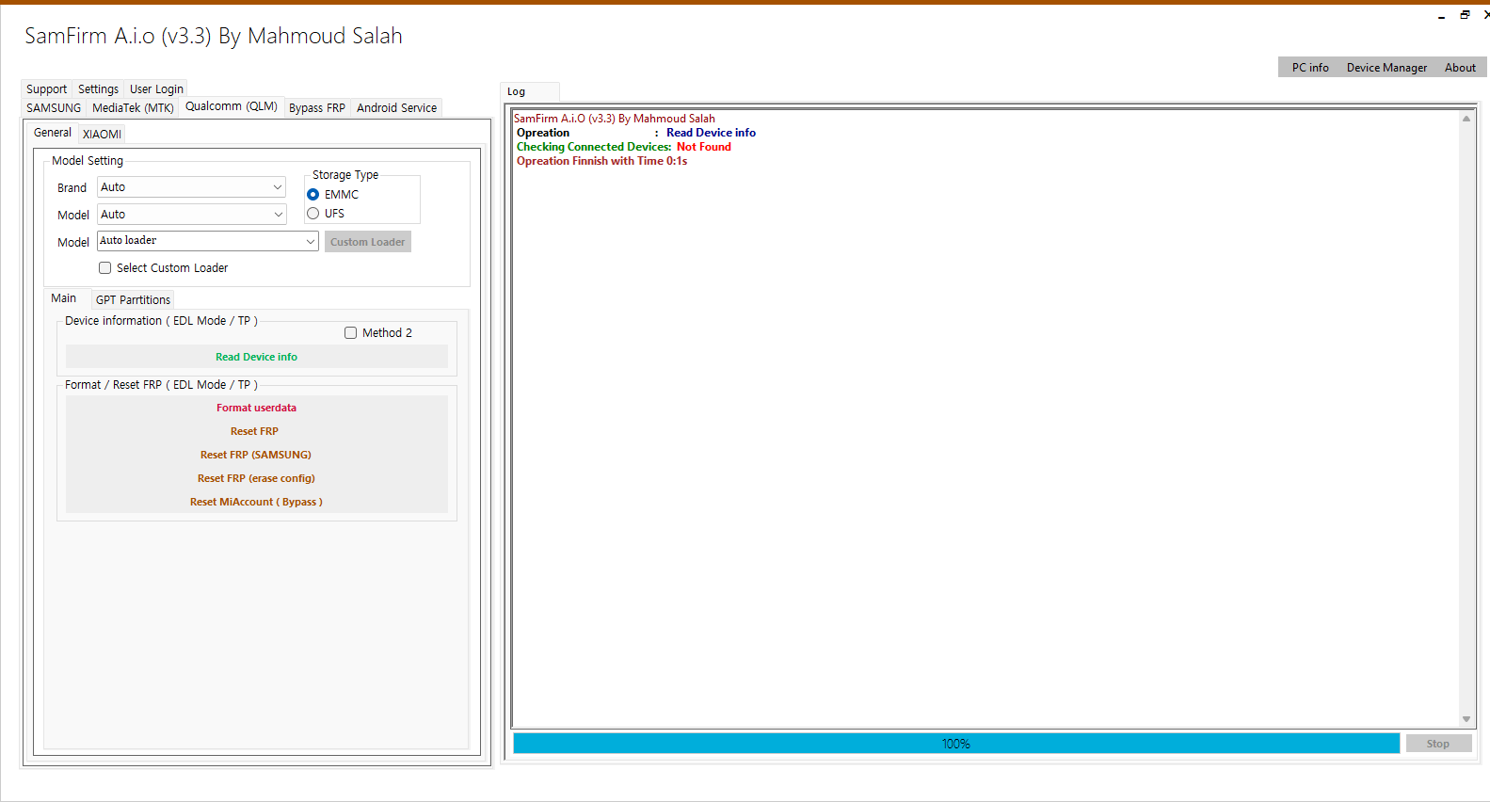The image size is (1490, 802).
Task: Click Reset FRP (SAMSUNG) button
Action: tap(257, 455)
